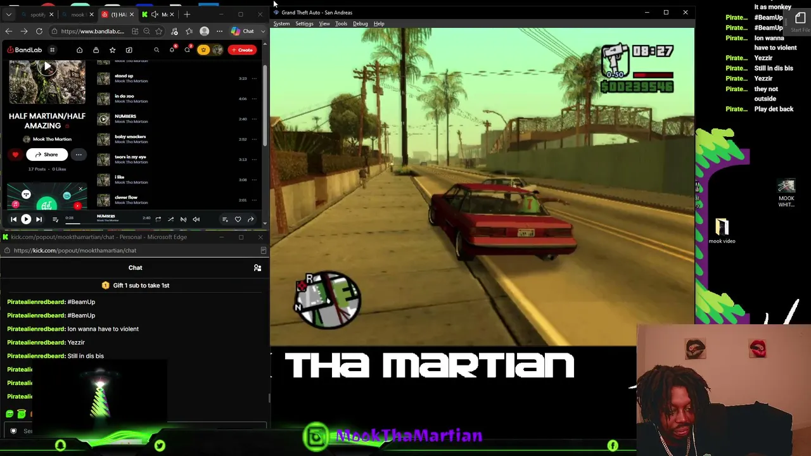Like the current track in player bar

coord(238,220)
